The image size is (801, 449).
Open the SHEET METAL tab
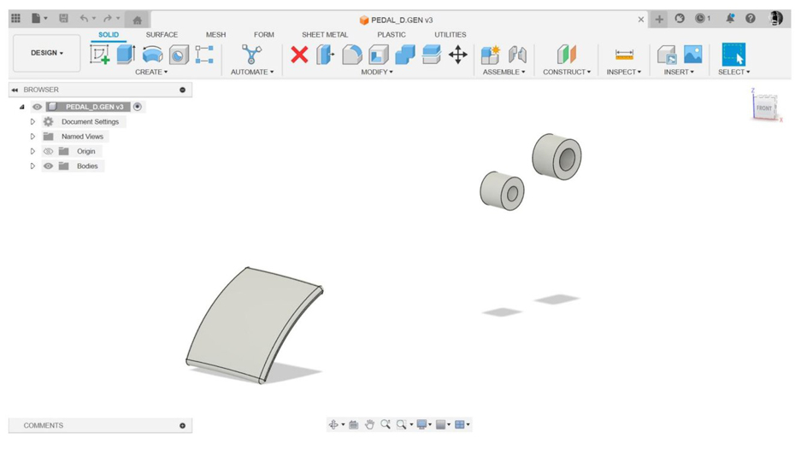[325, 35]
